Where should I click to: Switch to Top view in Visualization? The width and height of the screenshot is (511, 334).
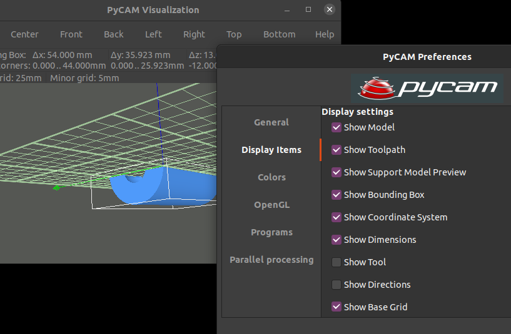pos(234,34)
